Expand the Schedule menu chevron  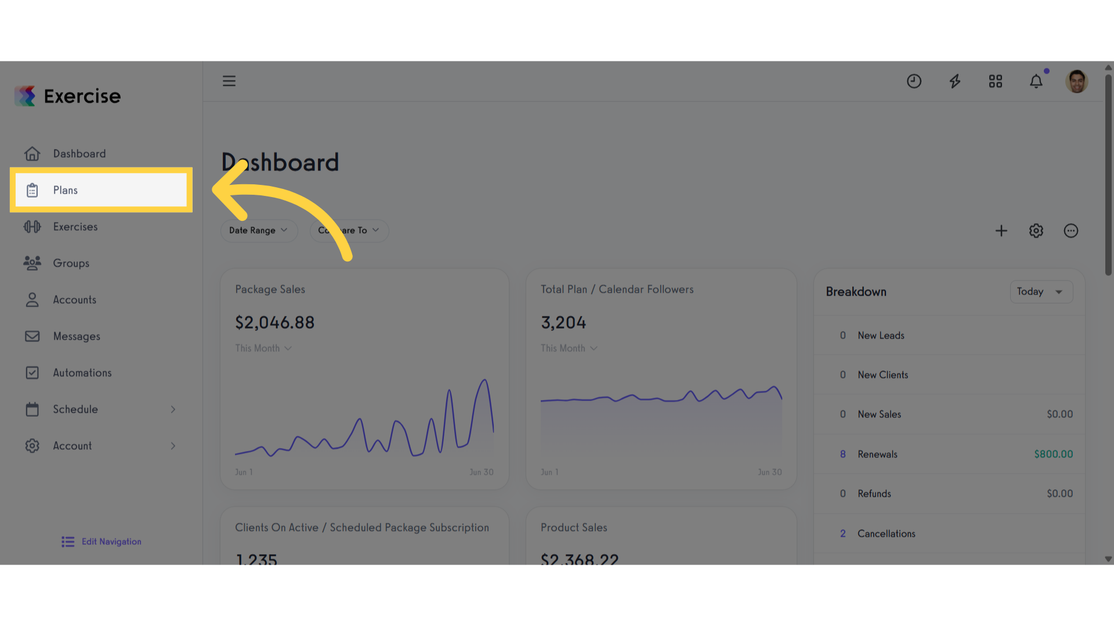click(x=173, y=409)
